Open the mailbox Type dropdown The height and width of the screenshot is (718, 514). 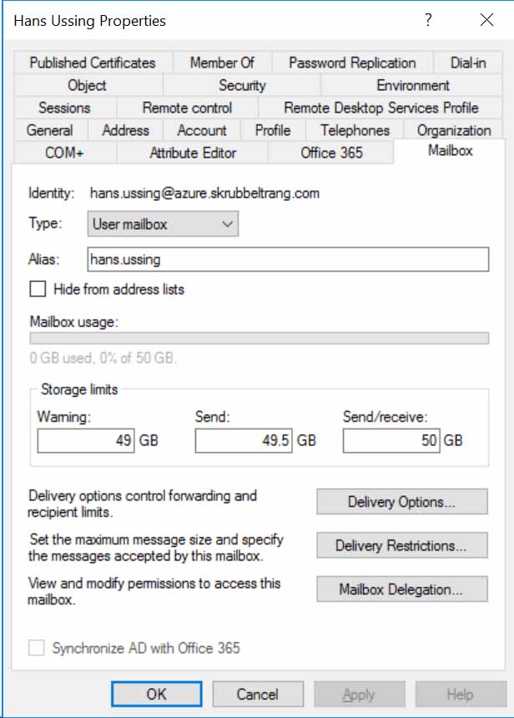(x=163, y=224)
